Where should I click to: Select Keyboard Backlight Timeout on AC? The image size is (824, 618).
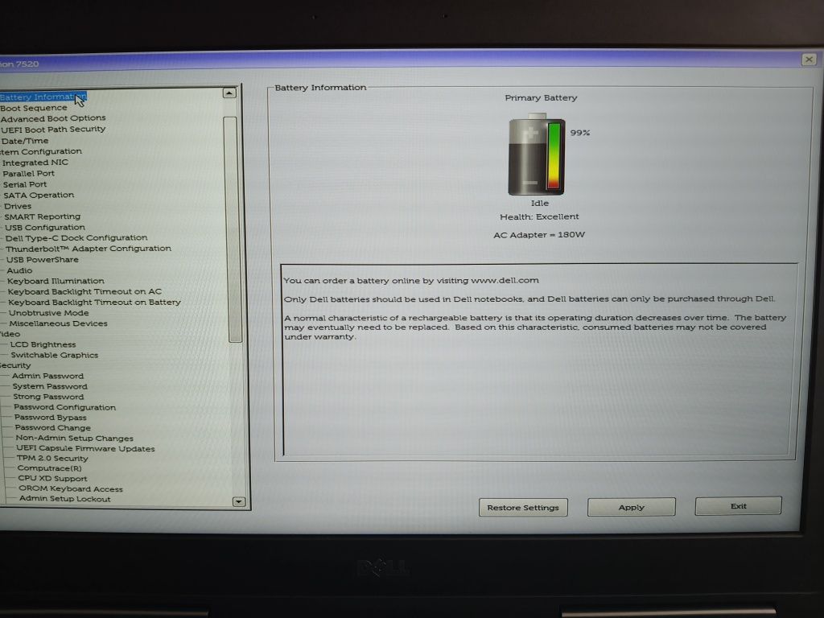84,291
